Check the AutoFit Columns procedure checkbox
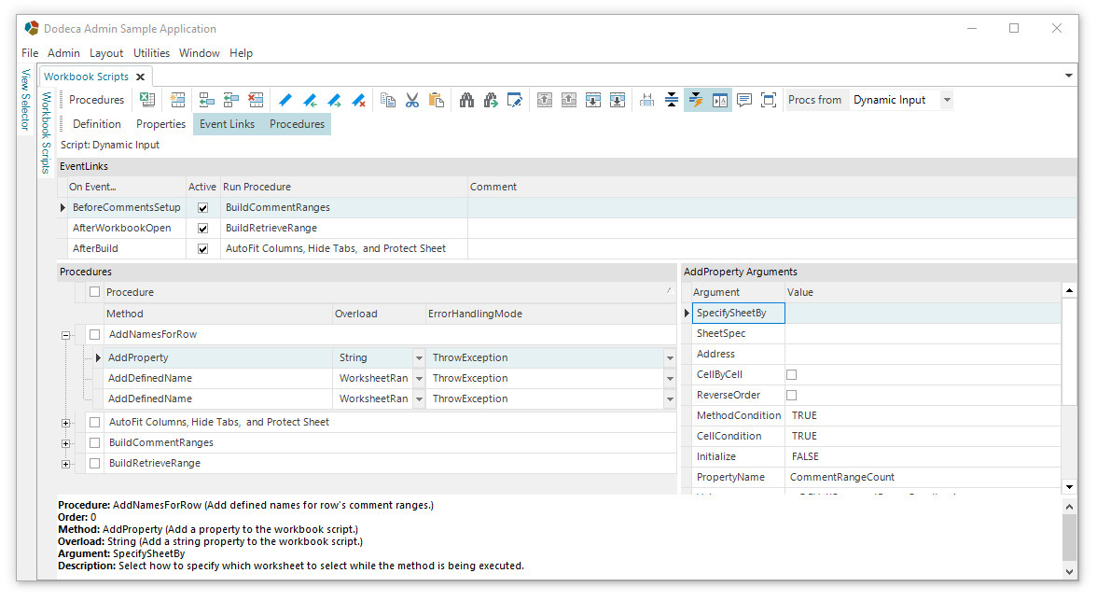The image size is (1097, 601). pos(94,423)
